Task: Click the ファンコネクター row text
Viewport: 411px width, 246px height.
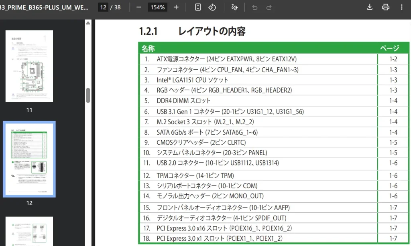Action: pos(228,70)
